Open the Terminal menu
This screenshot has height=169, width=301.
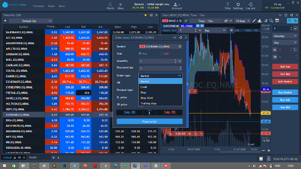coord(38,6)
